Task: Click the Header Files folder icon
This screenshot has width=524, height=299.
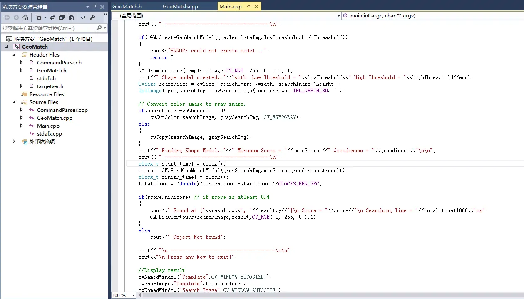Action: coord(24,55)
